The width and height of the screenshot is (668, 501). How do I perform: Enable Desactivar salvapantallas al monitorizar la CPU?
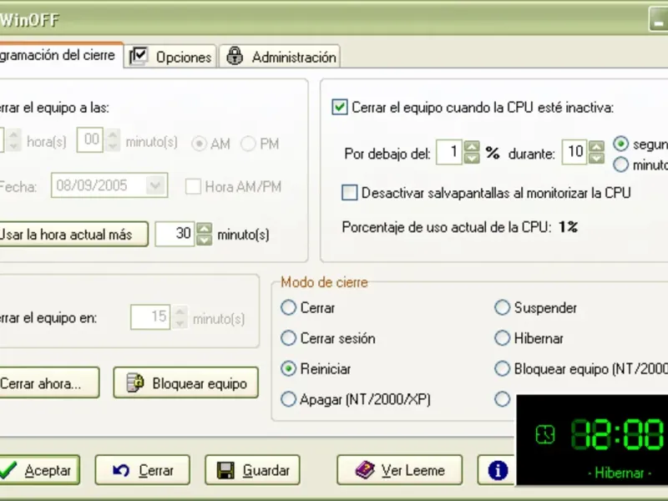pos(349,193)
